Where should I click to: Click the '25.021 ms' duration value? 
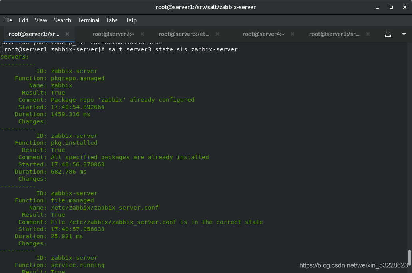(x=66, y=236)
